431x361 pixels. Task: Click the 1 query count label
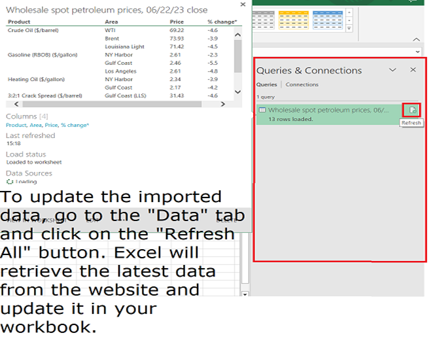[266, 97]
